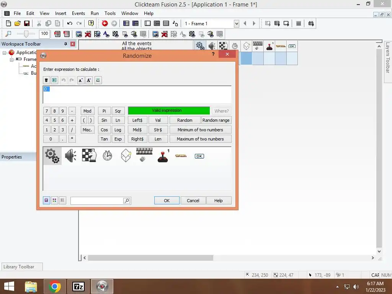Select the Timer stopwatch object in dialog
This screenshot has width=392, height=294.
click(x=108, y=156)
